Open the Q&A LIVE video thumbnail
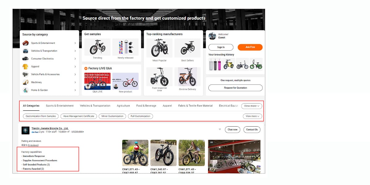370x185 pixels. (x=97, y=81)
